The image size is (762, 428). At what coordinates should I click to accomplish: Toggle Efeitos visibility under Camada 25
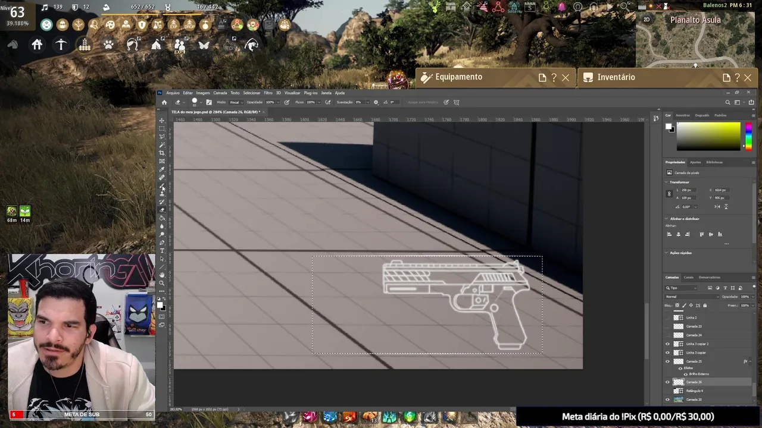(x=681, y=368)
